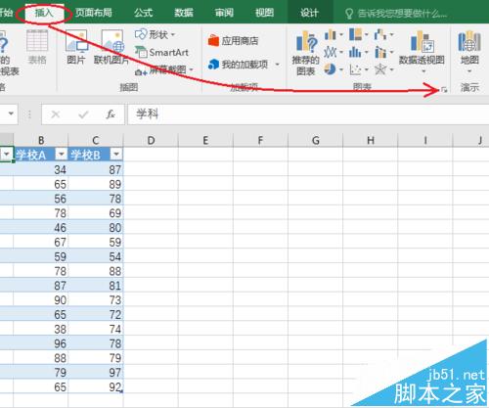Click the waterfall chart icon
The width and height of the screenshot is (489, 408).
(379, 34)
